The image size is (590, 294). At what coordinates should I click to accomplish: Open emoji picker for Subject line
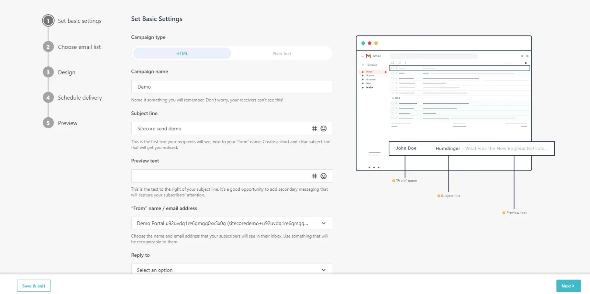click(x=323, y=128)
